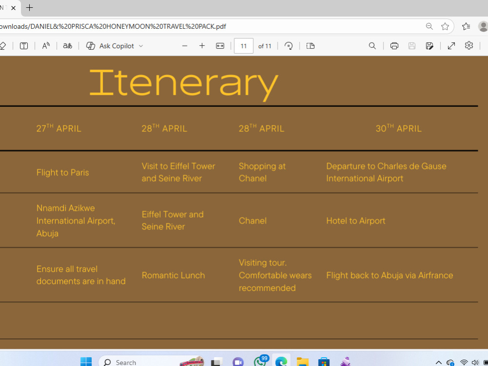Image resolution: width=488 pixels, height=366 pixels.
Task: Enter full screen mode
Action: pyautogui.click(x=451, y=46)
